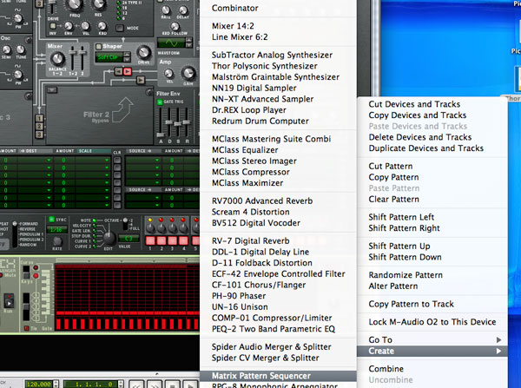Select Randomize Pattern in the context menu

(x=406, y=275)
